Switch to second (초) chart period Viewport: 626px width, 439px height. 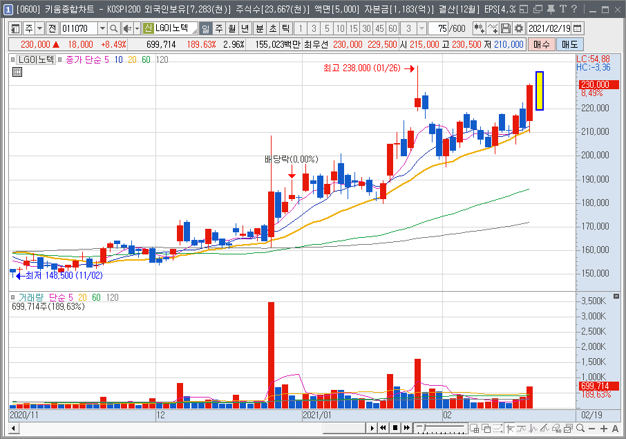point(273,28)
